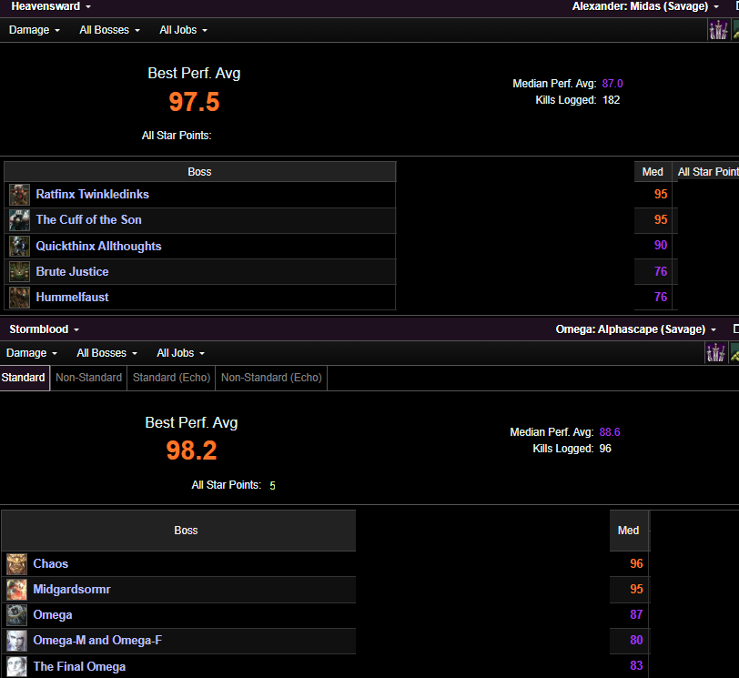
Task: Open the Midgardsormr boss link
Action: coord(72,590)
